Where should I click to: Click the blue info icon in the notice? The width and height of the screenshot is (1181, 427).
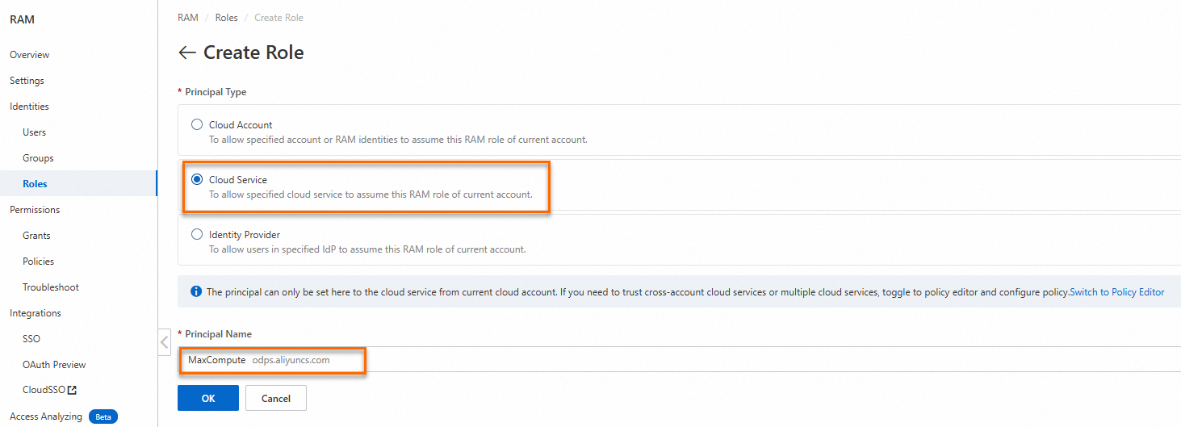pyautogui.click(x=196, y=291)
